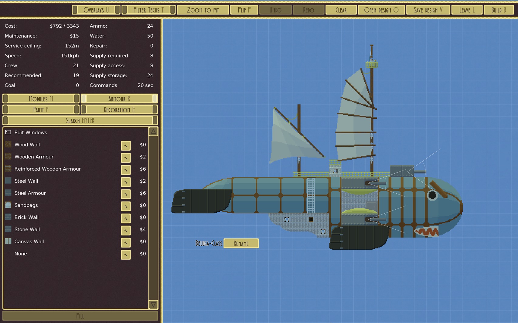Viewport: 518px width, 323px height.
Task: Switch to the Armour tab
Action: tap(119, 98)
